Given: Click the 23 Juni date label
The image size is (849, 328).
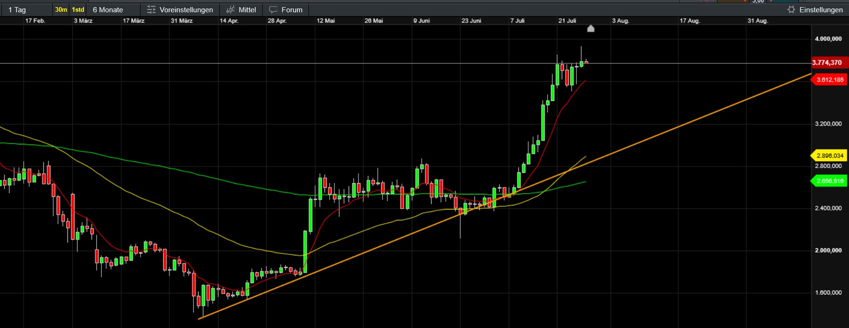Looking at the screenshot, I should [x=472, y=21].
